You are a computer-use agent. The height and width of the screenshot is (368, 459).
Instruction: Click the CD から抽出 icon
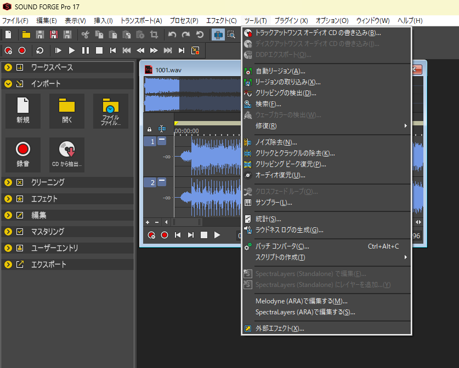67,154
